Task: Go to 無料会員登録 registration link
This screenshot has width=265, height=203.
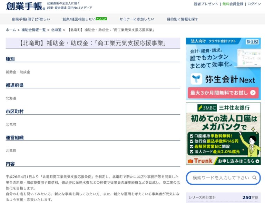Action: point(233,4)
